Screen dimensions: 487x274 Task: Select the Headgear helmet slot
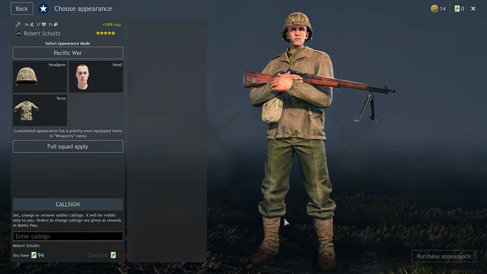click(x=40, y=77)
